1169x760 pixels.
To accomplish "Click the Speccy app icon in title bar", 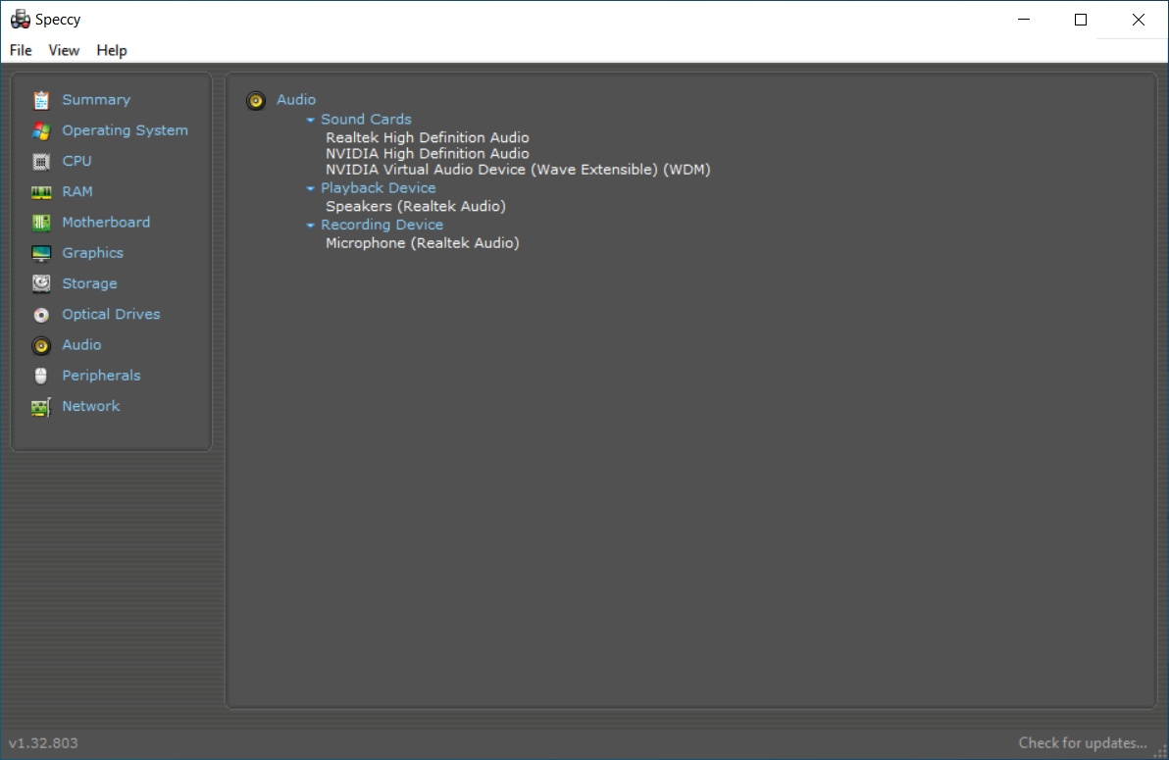I will 21,20.
